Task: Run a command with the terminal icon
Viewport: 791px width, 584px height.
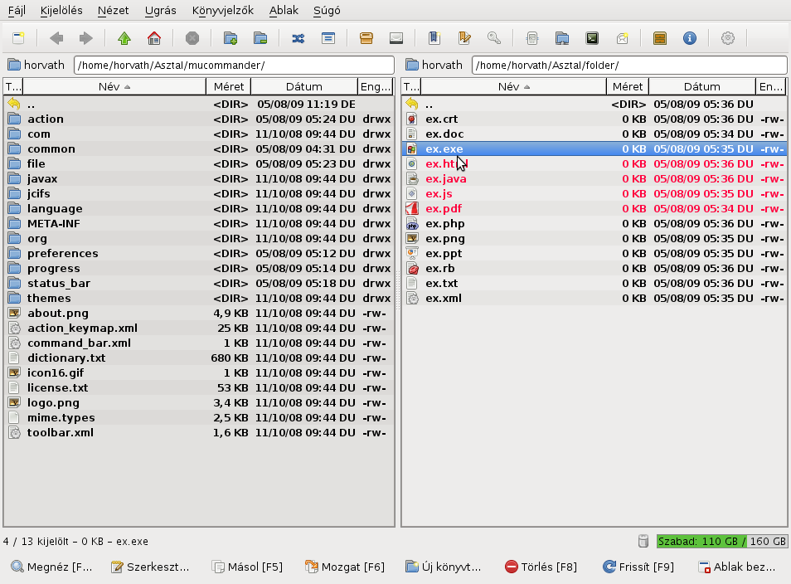Action: tap(592, 38)
